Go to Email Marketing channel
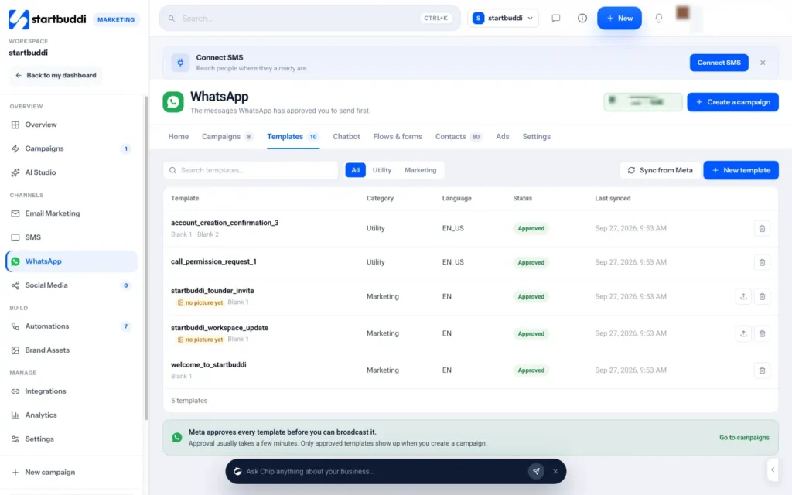792x495 pixels. (71, 213)
